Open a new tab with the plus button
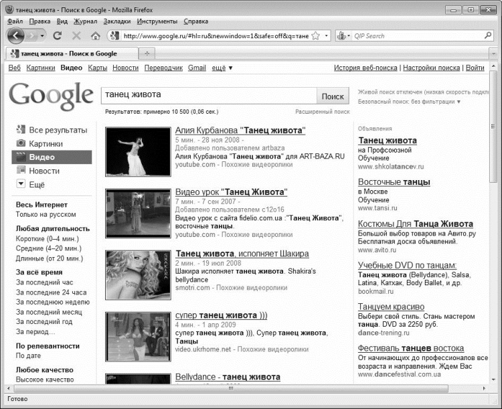This screenshot has height=409, width=502. (147, 54)
